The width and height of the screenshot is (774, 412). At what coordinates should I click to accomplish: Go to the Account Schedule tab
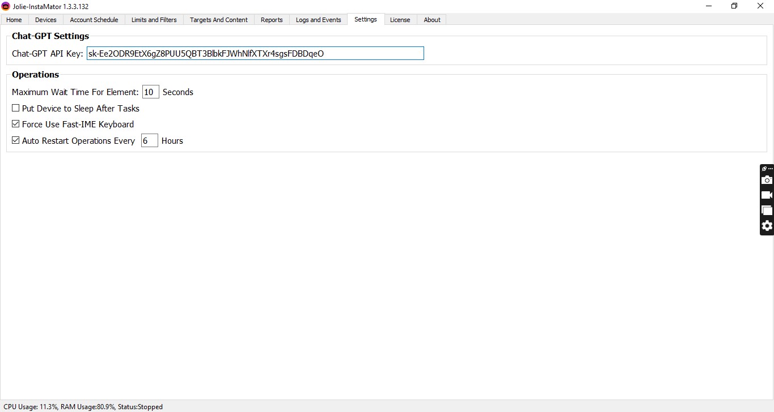(x=94, y=20)
